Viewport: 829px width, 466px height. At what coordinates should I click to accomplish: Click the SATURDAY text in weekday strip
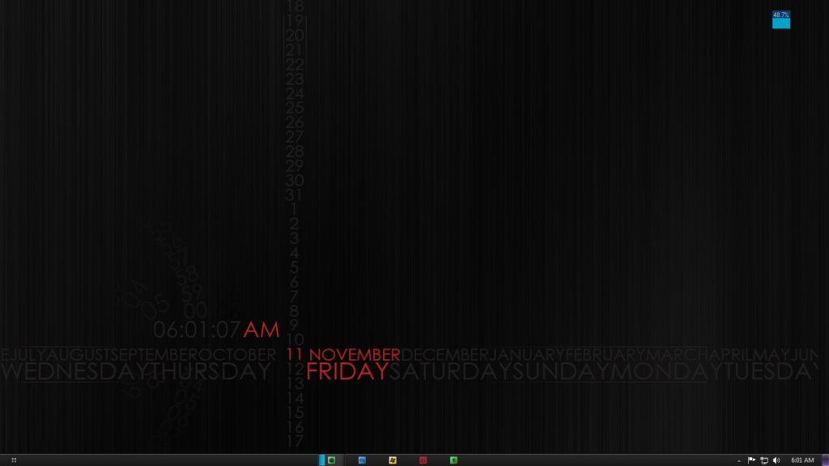click(451, 371)
